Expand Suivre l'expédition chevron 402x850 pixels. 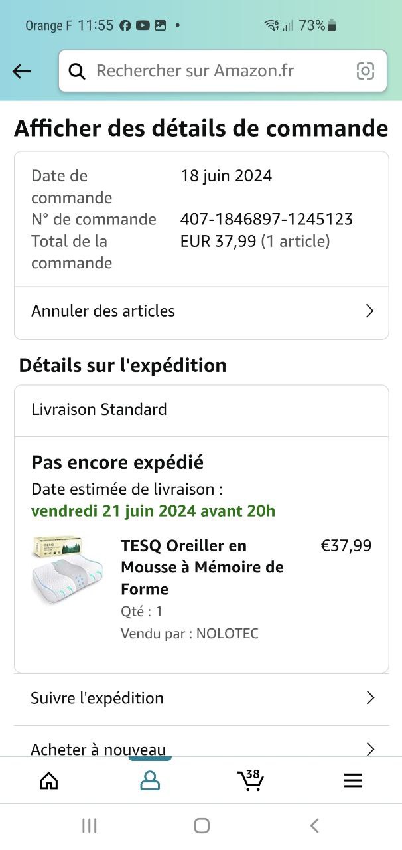pyautogui.click(x=370, y=698)
